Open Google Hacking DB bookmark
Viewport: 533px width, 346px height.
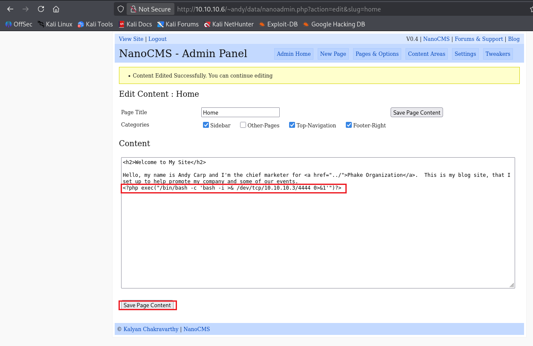[334, 24]
